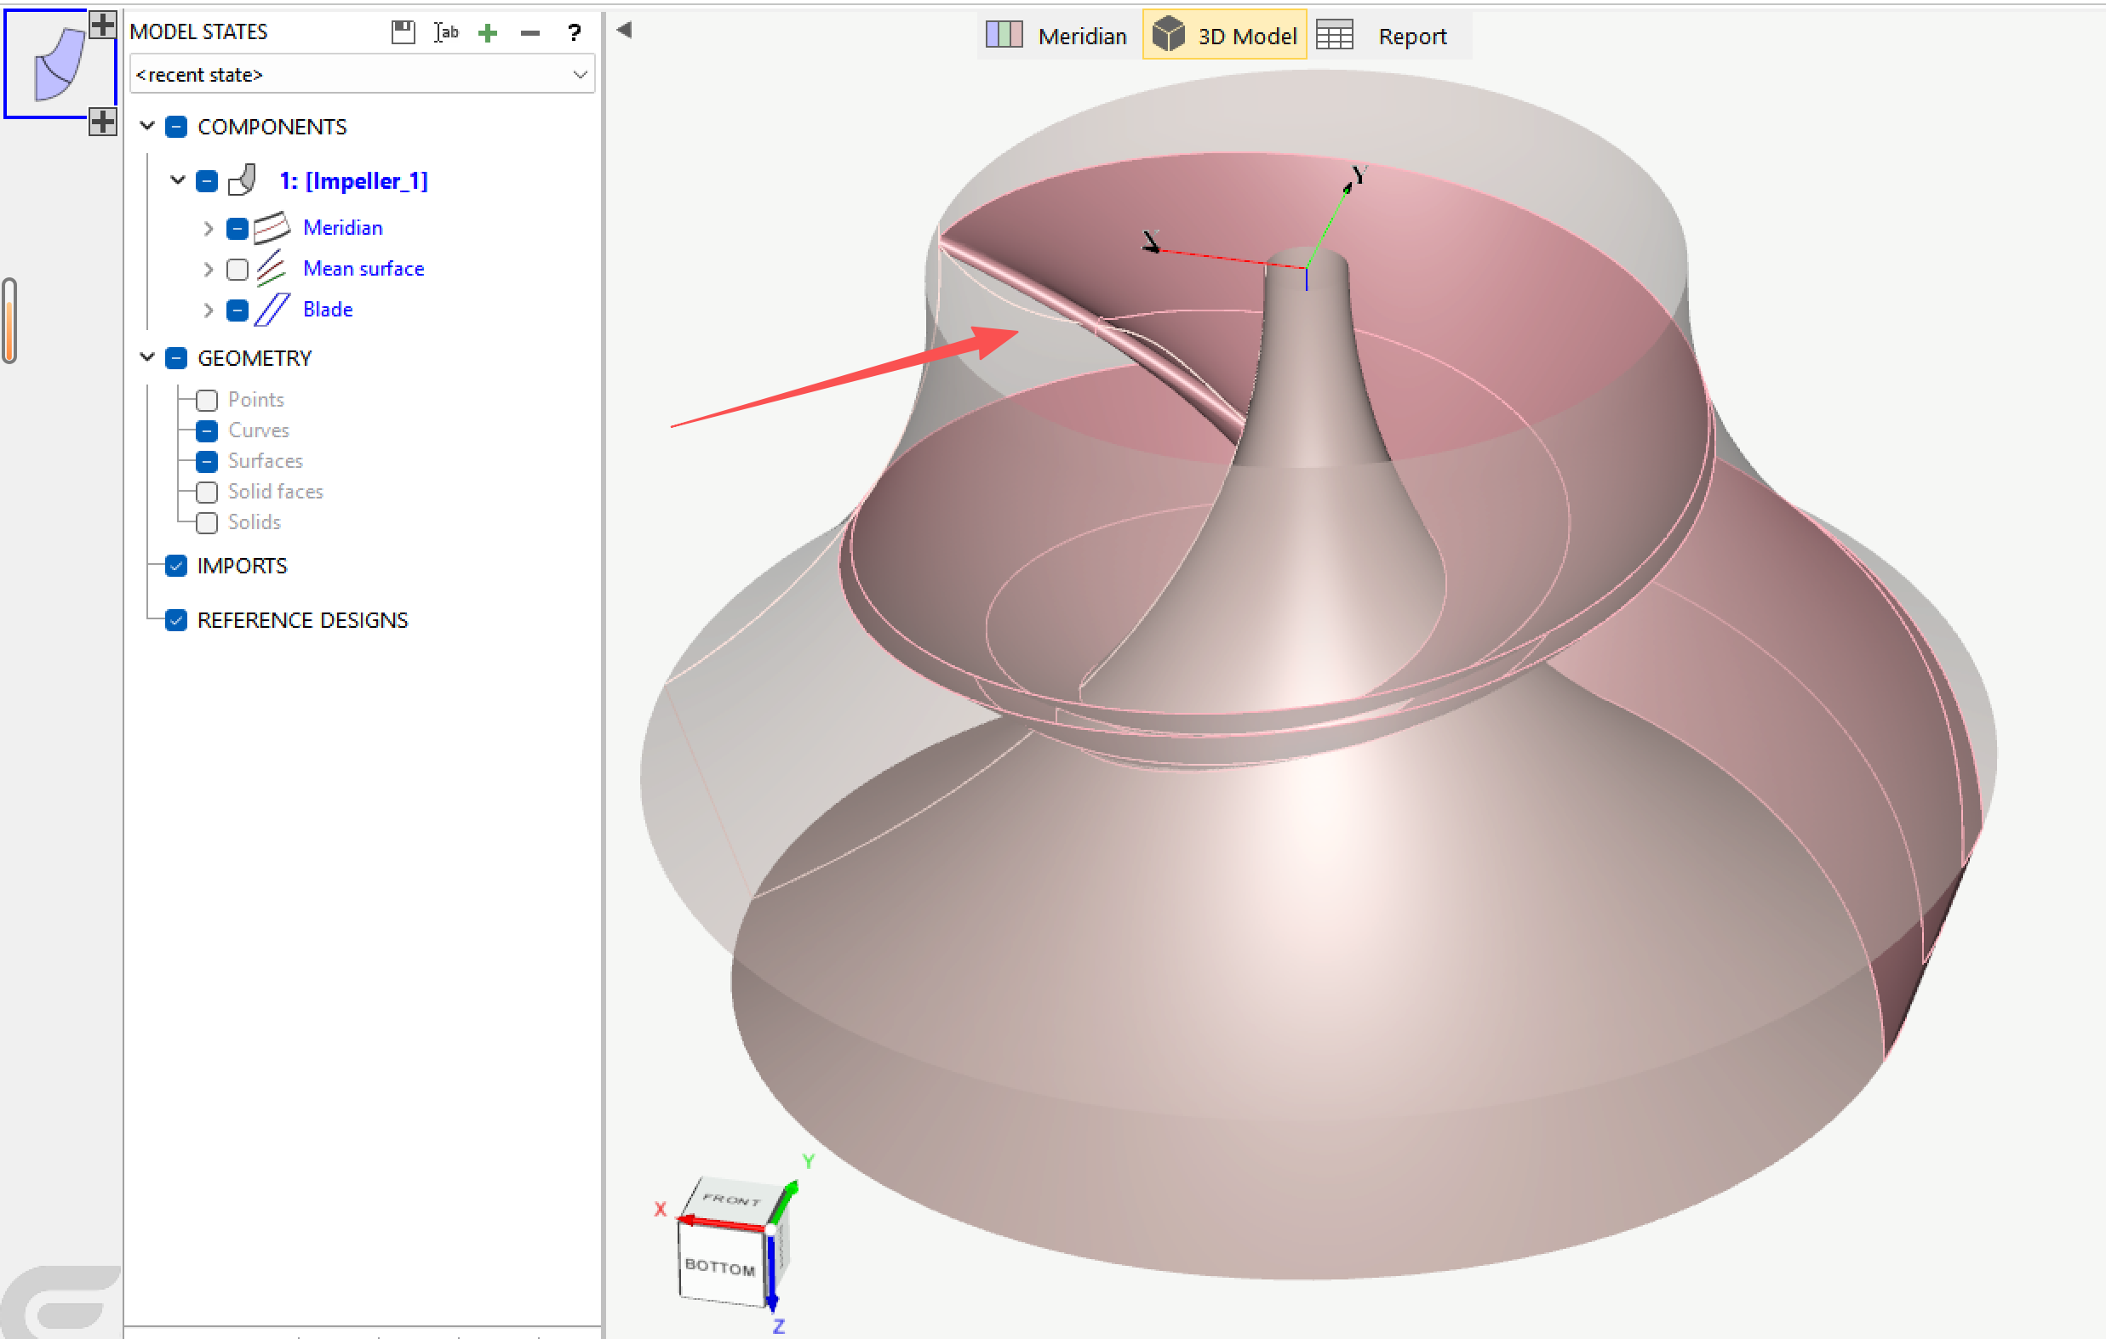Select the Impeller_1 component link

click(x=353, y=181)
